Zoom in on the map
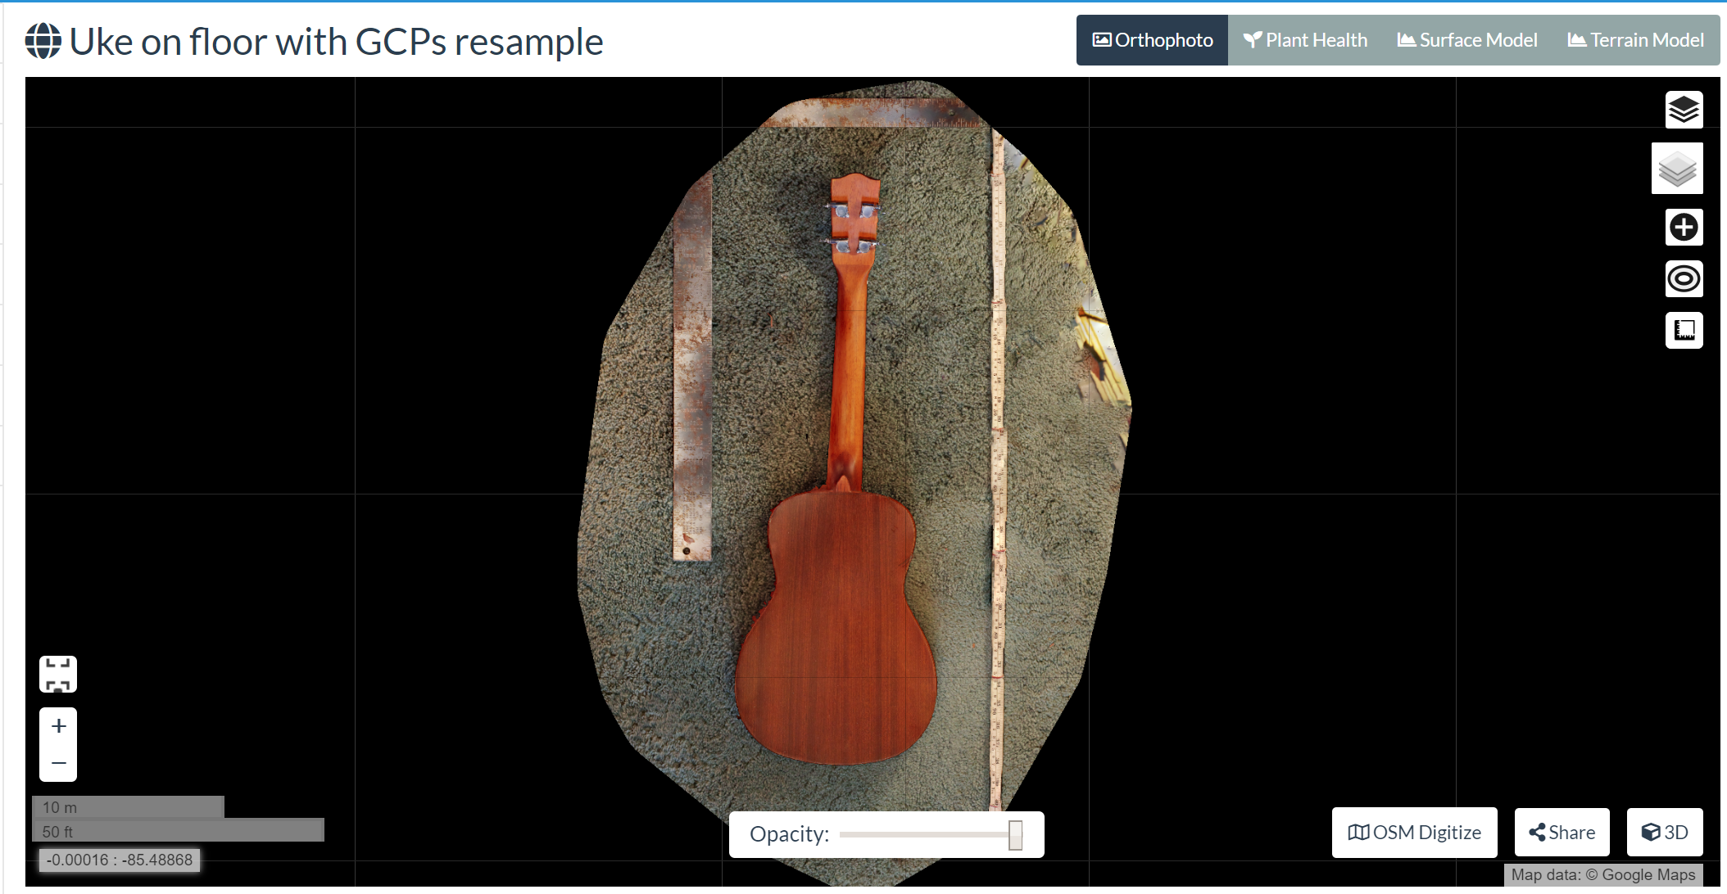The height and width of the screenshot is (894, 1727). [x=58, y=726]
